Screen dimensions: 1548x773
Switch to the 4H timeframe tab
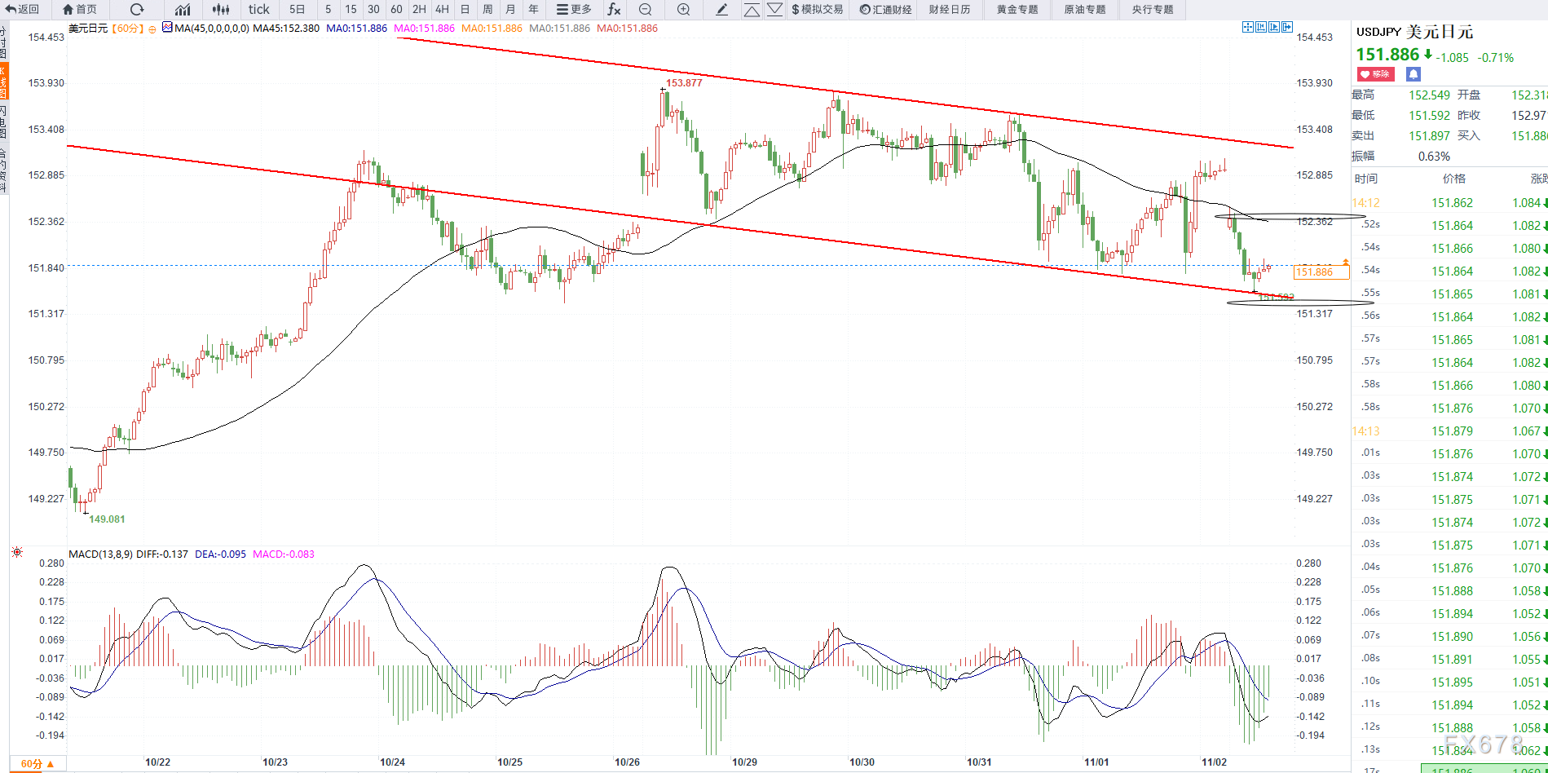point(442,10)
